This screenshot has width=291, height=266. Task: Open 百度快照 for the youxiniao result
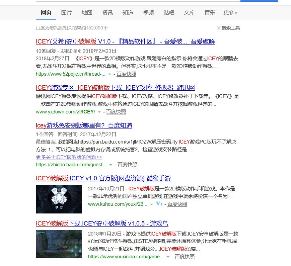(x=185, y=257)
